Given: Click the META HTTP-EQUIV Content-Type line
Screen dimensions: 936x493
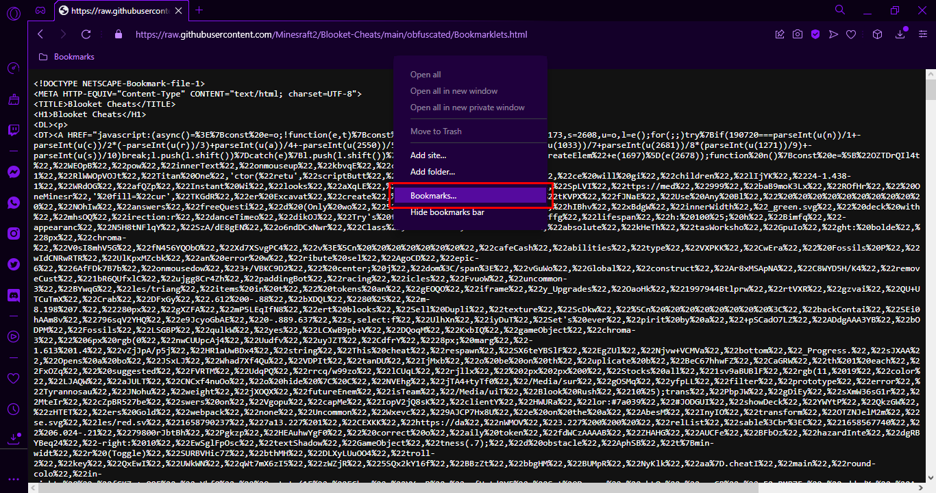Looking at the screenshot, I should (197, 93).
